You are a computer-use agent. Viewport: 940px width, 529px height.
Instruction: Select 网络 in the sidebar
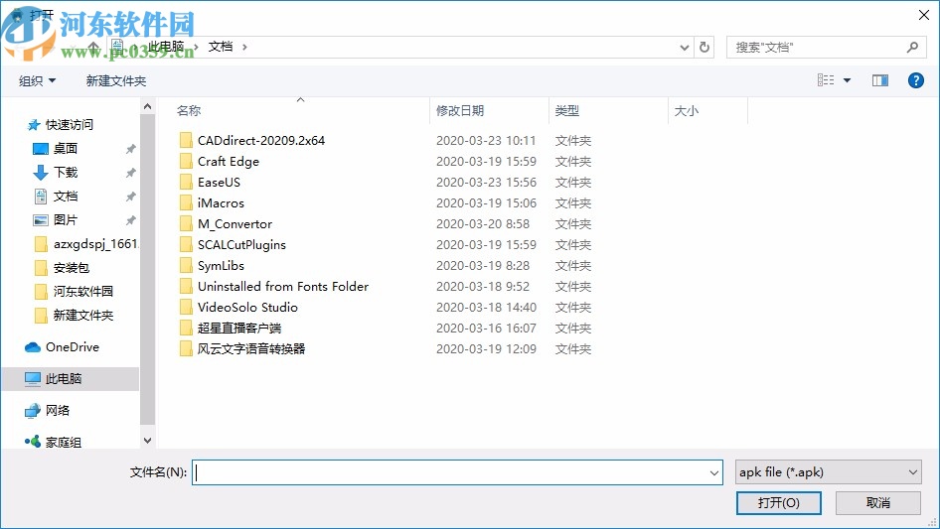pyautogui.click(x=58, y=410)
